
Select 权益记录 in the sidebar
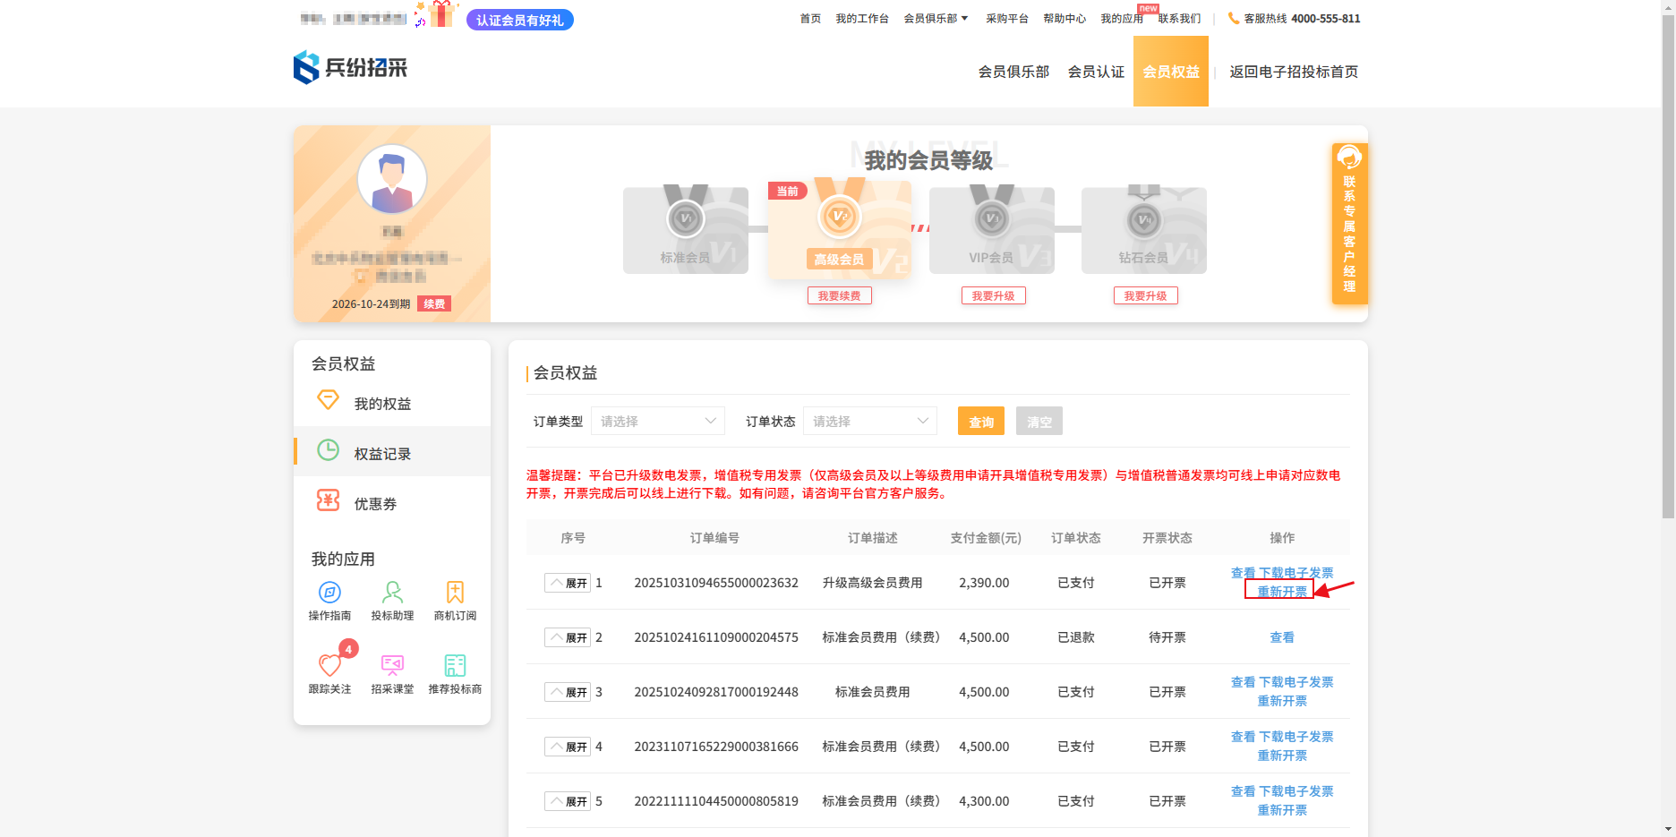pyautogui.click(x=382, y=454)
